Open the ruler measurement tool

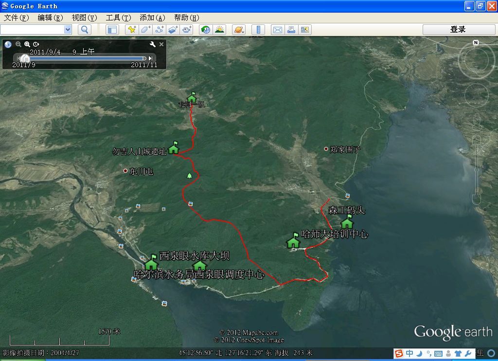tap(258, 30)
